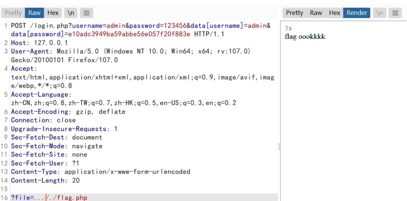Image resolution: width=407 pixels, height=201 pixels.
Task: Switch response view to Pretty tab
Action: (294, 13)
